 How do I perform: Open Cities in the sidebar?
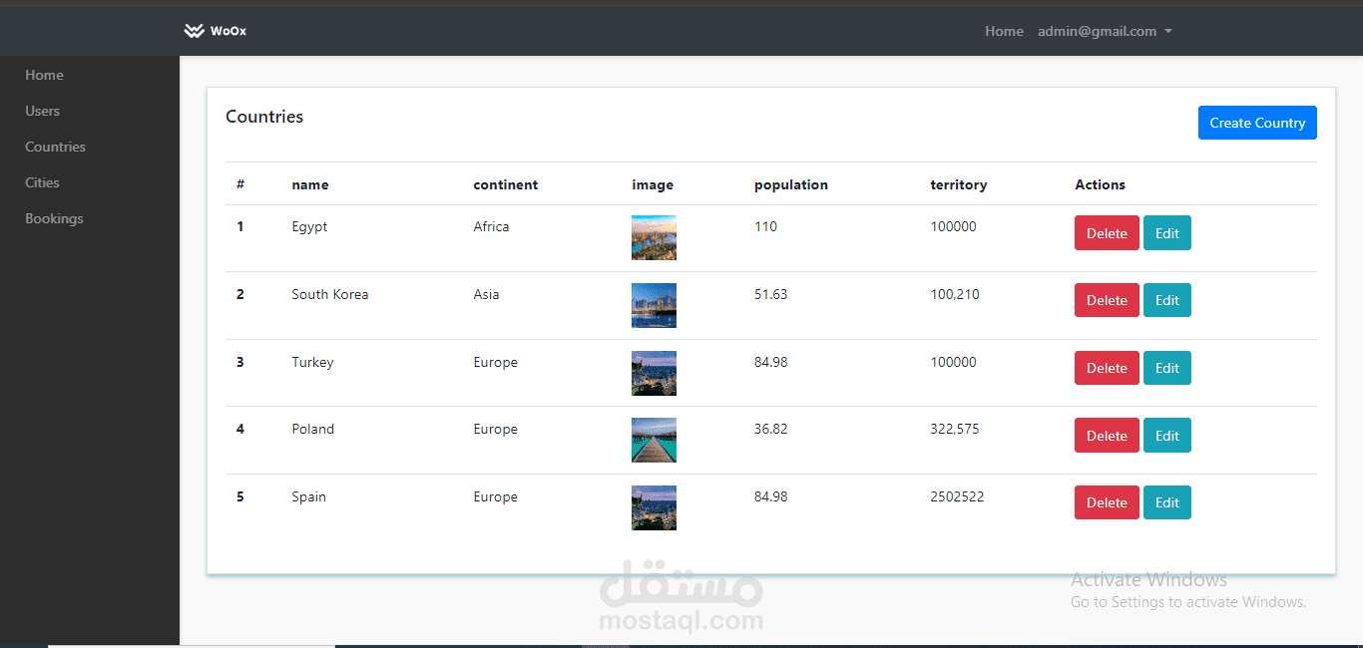point(43,182)
